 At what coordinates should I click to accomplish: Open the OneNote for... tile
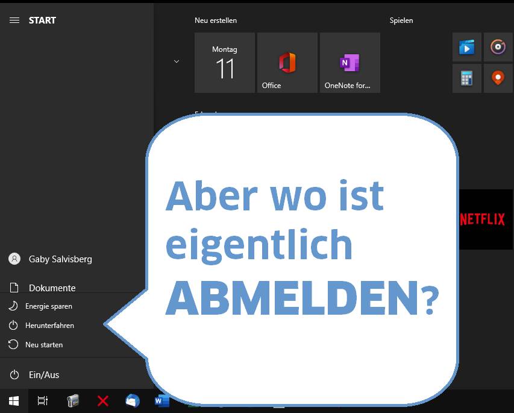coord(349,63)
